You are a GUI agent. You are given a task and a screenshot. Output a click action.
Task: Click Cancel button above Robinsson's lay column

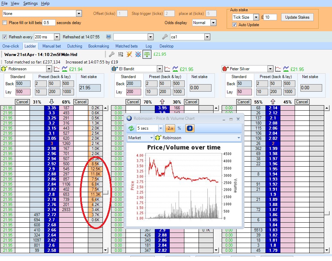pos(80,102)
